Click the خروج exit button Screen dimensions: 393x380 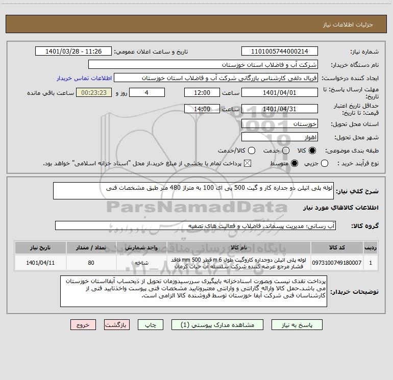tap(83, 325)
